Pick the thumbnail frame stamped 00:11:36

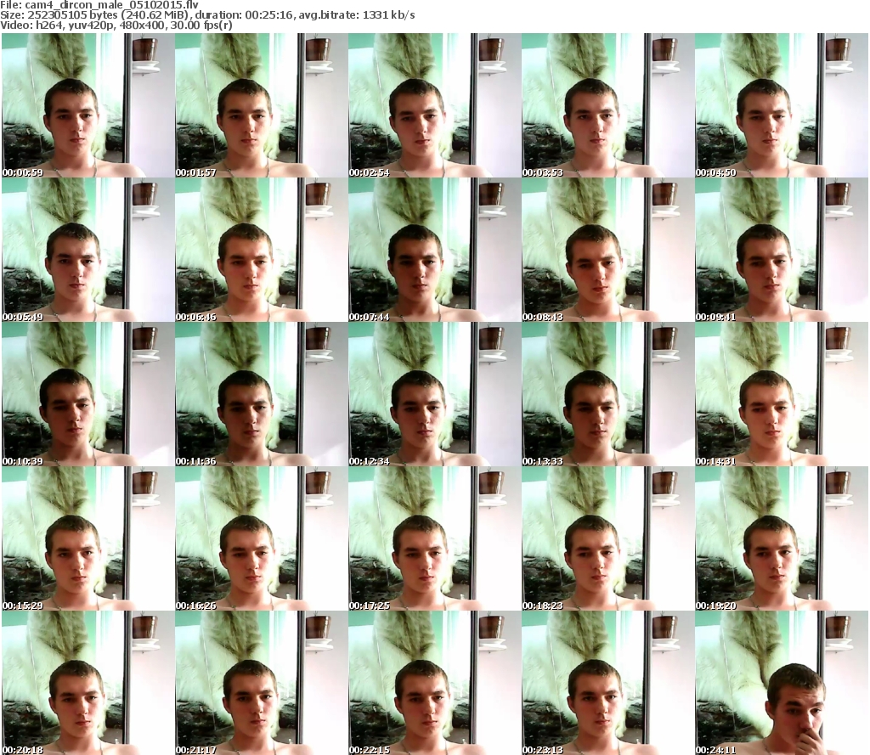pyautogui.click(x=261, y=394)
